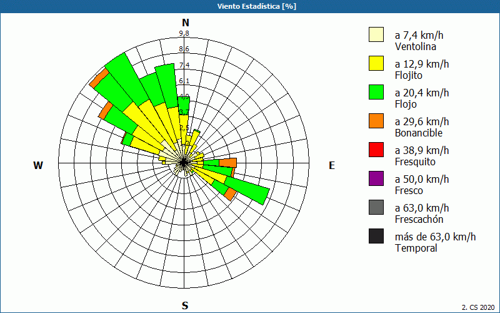Click the yellow Flojito color swatch
500x313 pixels.
tap(376, 63)
